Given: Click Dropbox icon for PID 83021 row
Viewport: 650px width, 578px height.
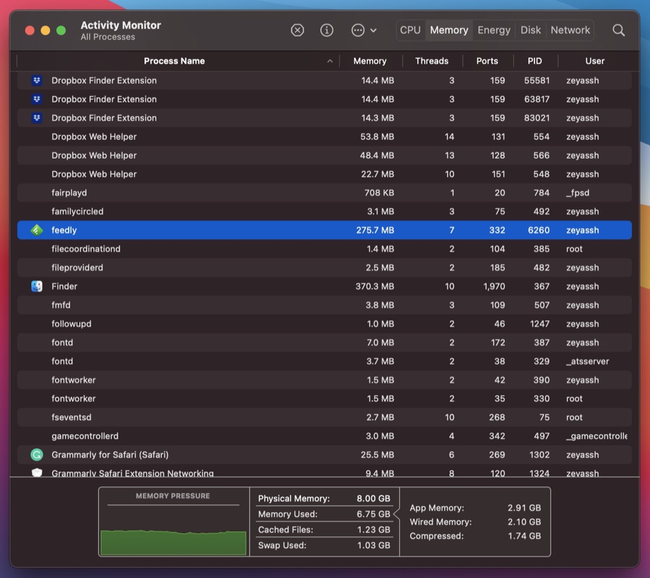Looking at the screenshot, I should click(37, 118).
